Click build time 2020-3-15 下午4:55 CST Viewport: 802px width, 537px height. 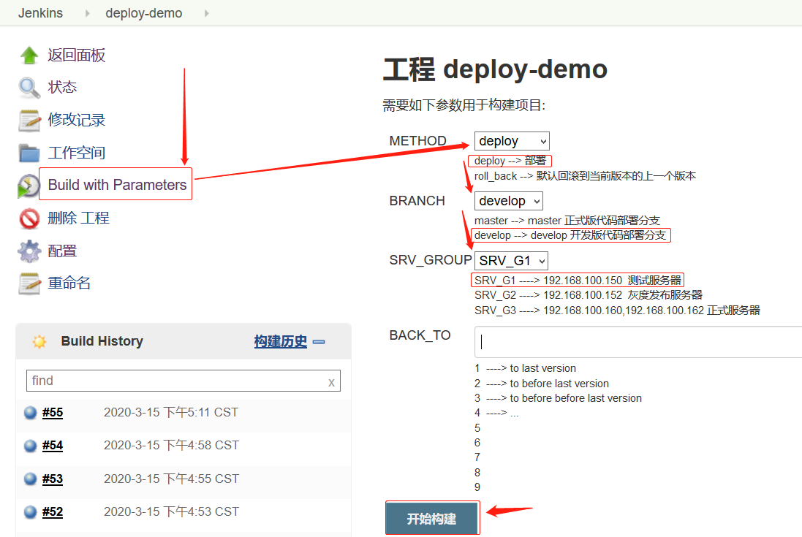[171, 479]
